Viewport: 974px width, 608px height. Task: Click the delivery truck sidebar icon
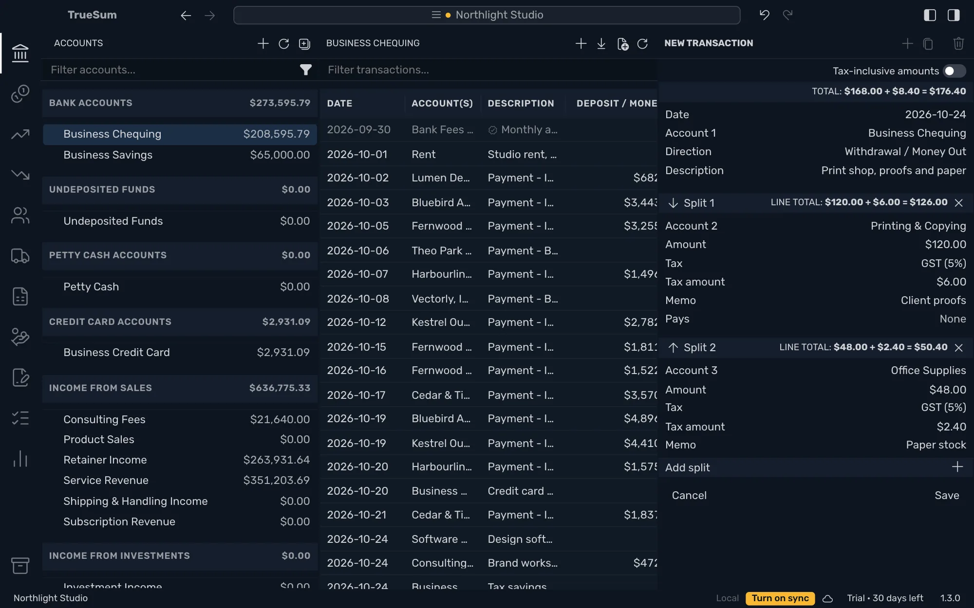20,256
